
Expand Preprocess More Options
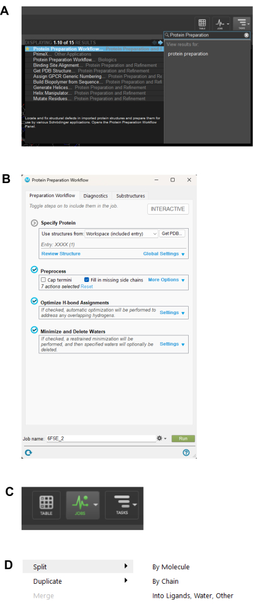pyautogui.click(x=167, y=280)
